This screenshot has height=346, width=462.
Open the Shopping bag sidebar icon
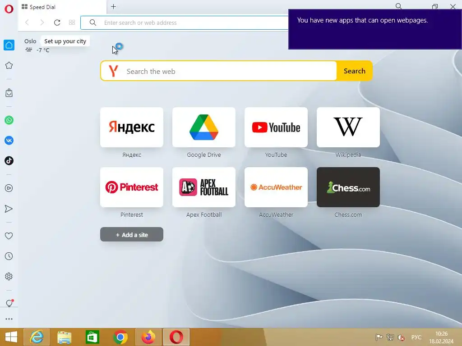pos(9,93)
